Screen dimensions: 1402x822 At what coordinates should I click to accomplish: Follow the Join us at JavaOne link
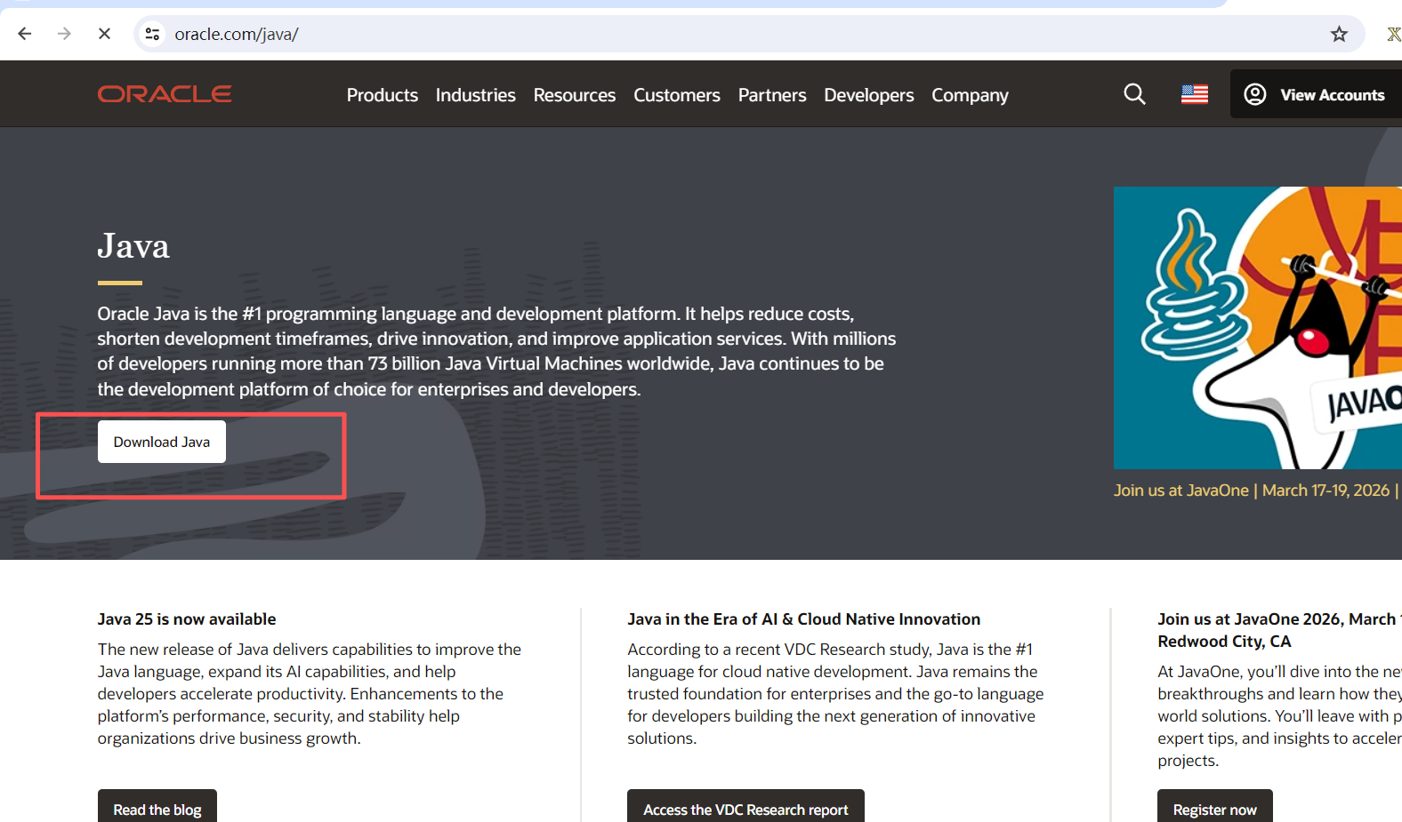[1257, 491]
